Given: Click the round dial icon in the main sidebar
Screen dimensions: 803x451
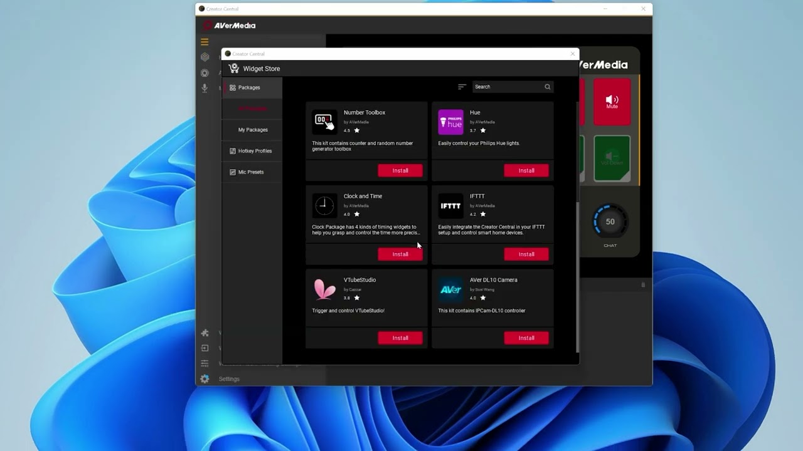Looking at the screenshot, I should click(205, 73).
